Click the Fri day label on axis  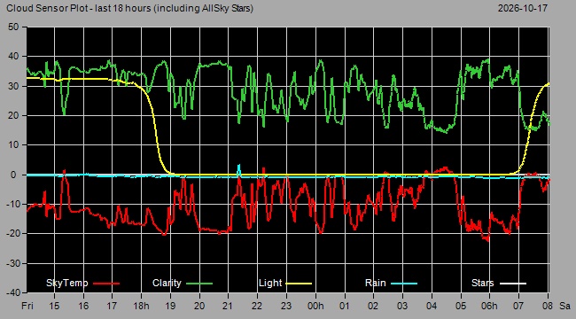coord(27,306)
